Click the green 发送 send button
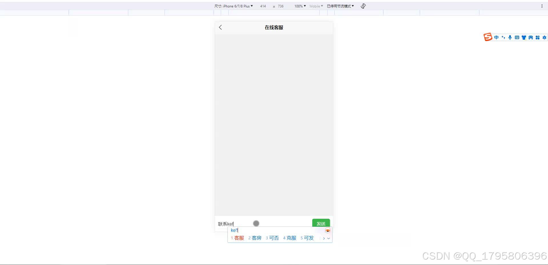548x265 pixels. click(321, 223)
